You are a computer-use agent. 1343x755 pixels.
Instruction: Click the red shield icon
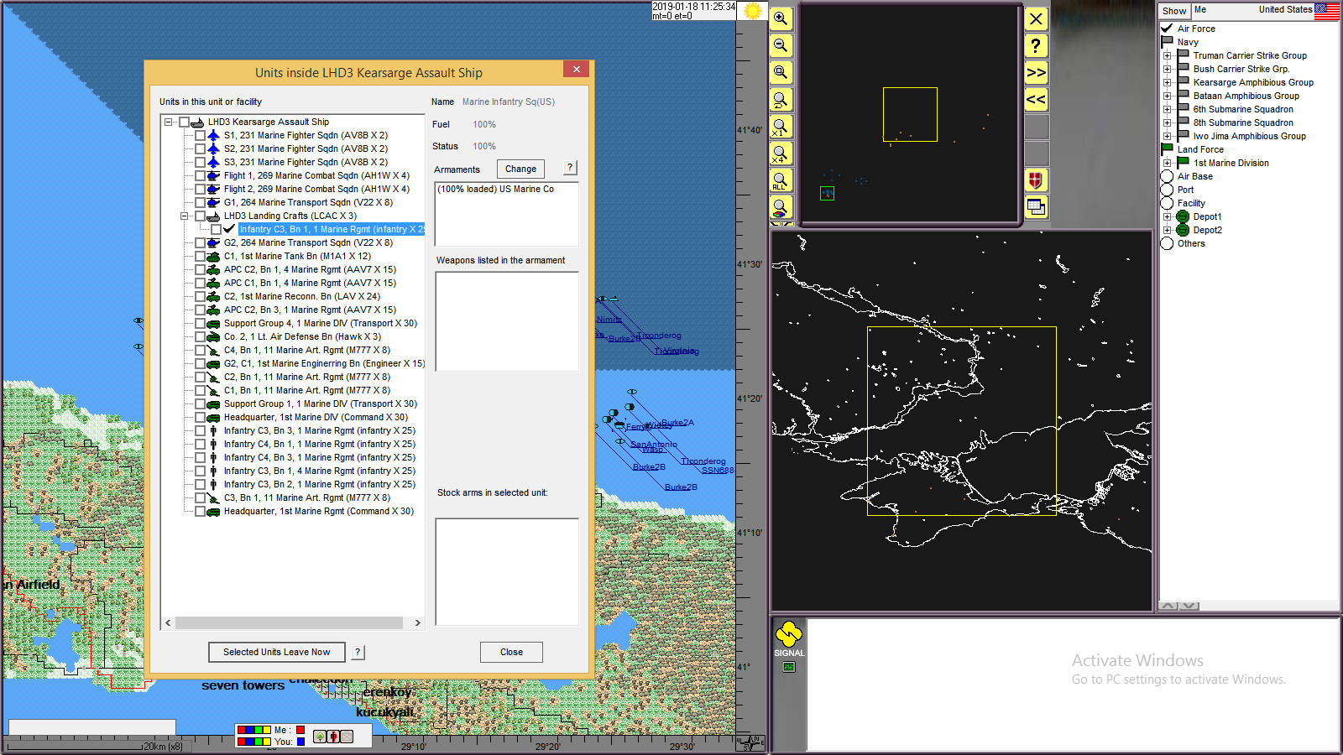[1036, 180]
